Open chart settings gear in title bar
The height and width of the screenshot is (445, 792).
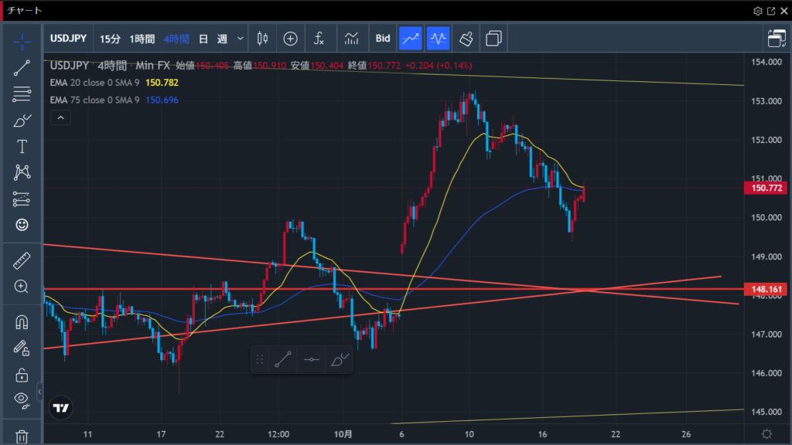pyautogui.click(x=757, y=11)
